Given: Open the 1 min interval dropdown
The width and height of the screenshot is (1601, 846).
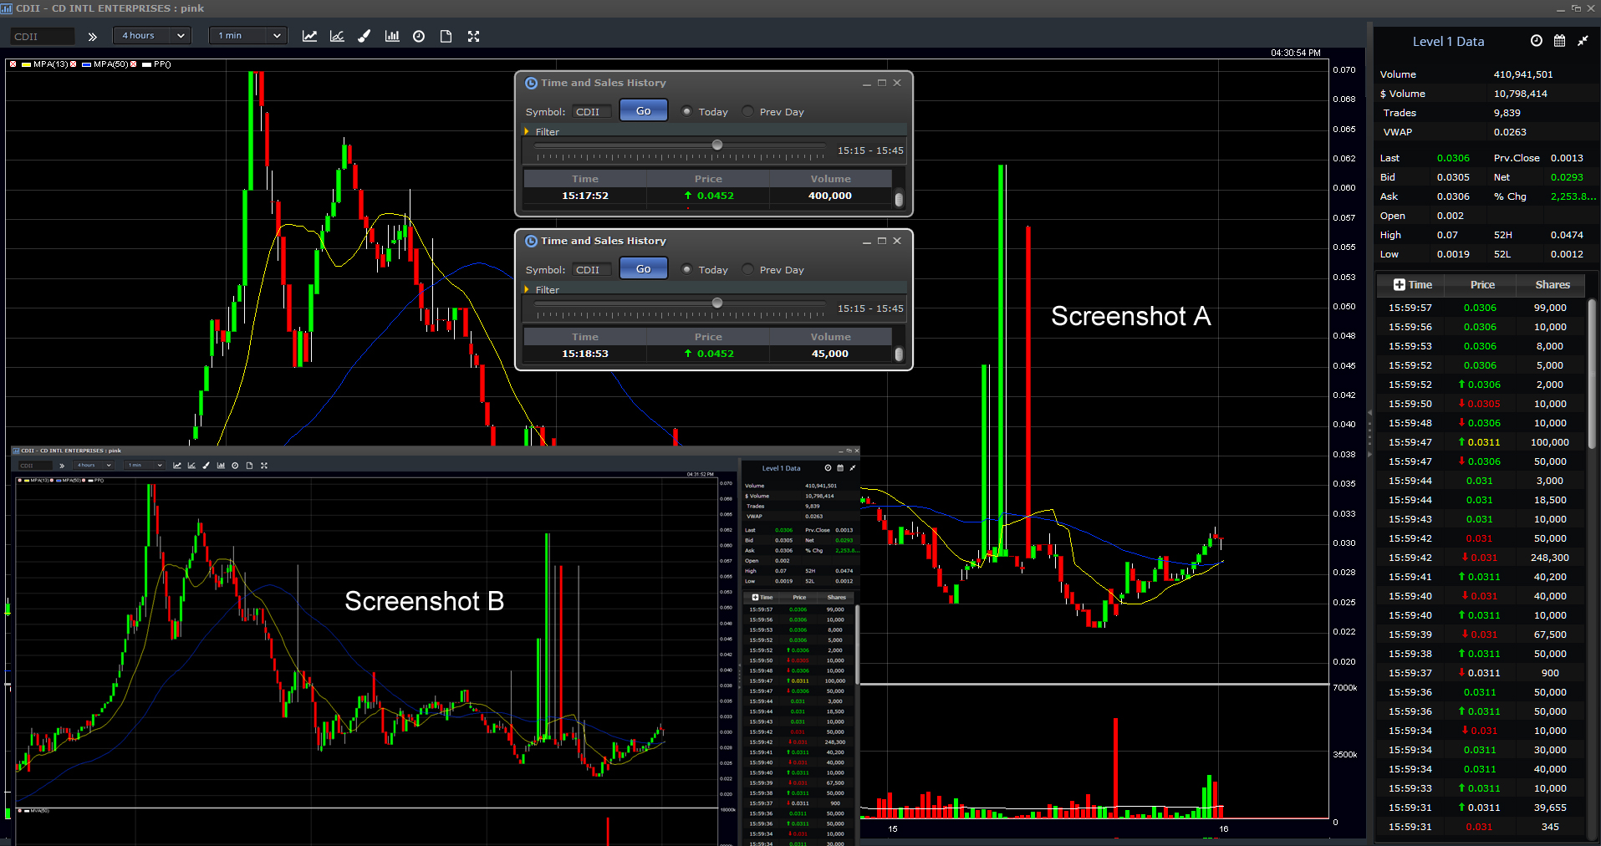Looking at the screenshot, I should [250, 36].
